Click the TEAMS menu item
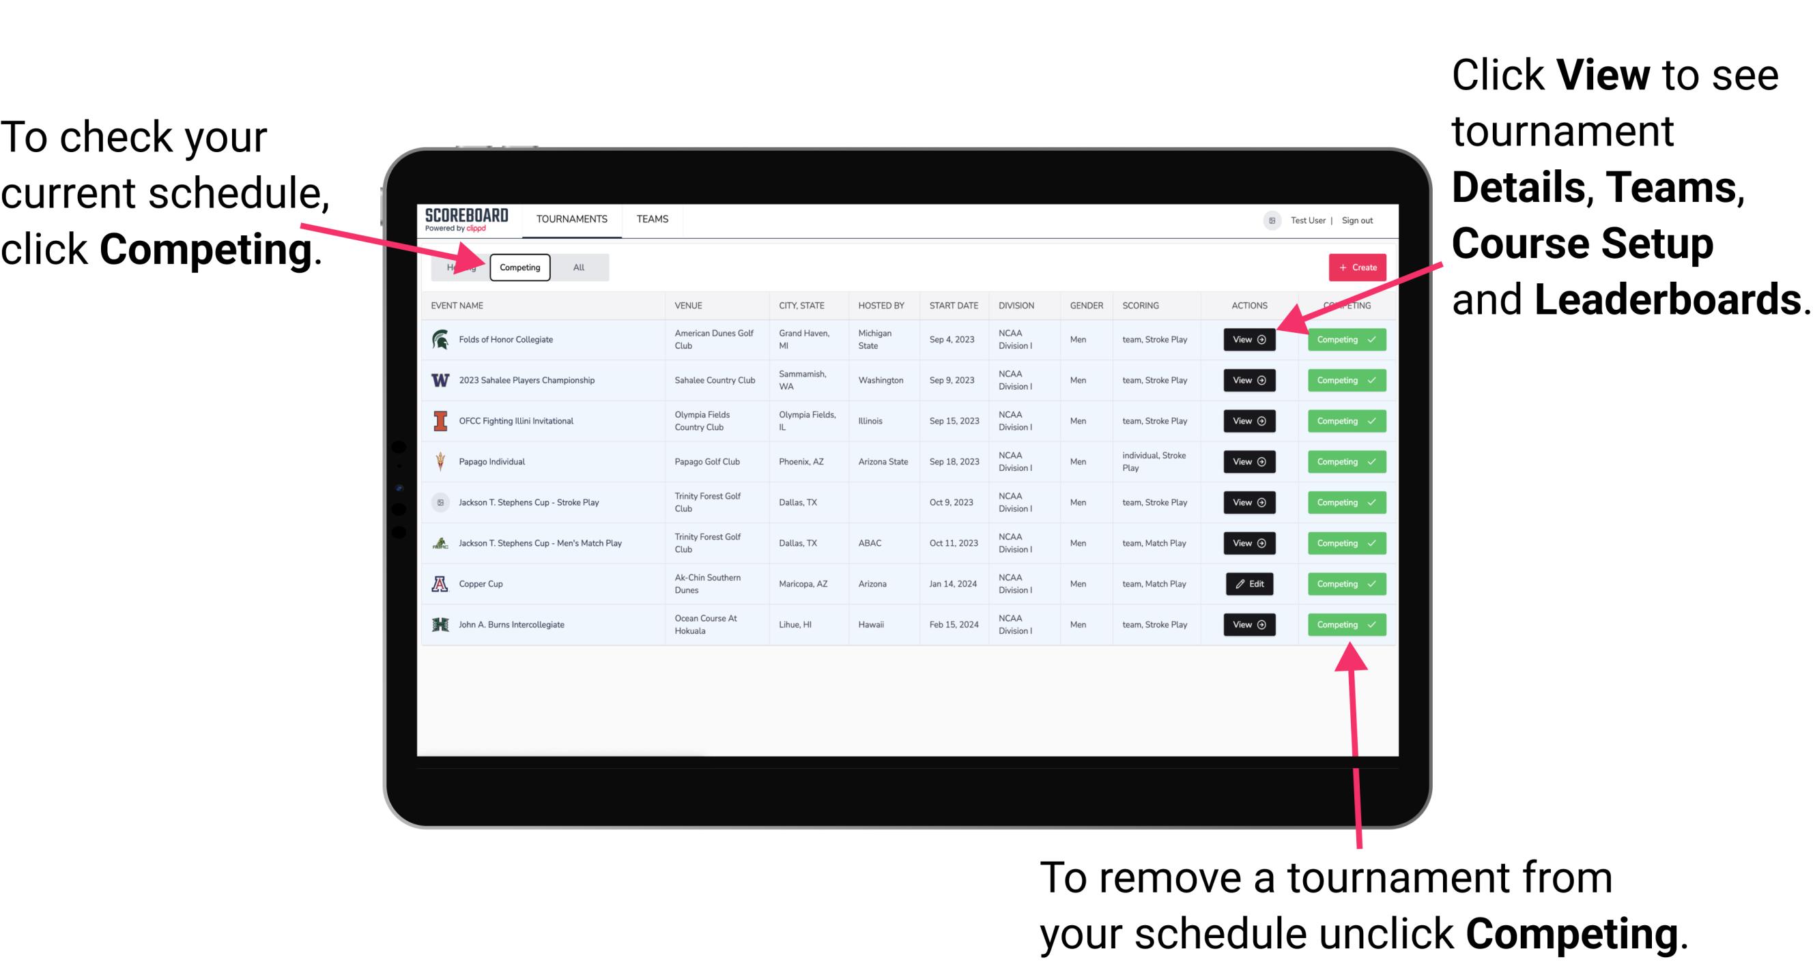Screen dimensions: 1813x975 652,220
